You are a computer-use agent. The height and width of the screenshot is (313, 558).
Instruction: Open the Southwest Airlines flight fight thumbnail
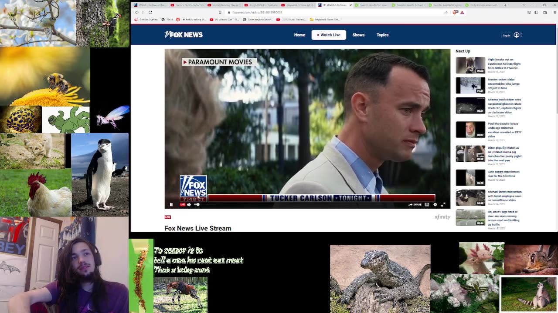(x=470, y=65)
